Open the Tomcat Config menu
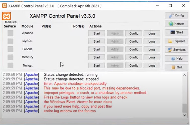Viewport: 190px width, 125px height. point(134,65)
